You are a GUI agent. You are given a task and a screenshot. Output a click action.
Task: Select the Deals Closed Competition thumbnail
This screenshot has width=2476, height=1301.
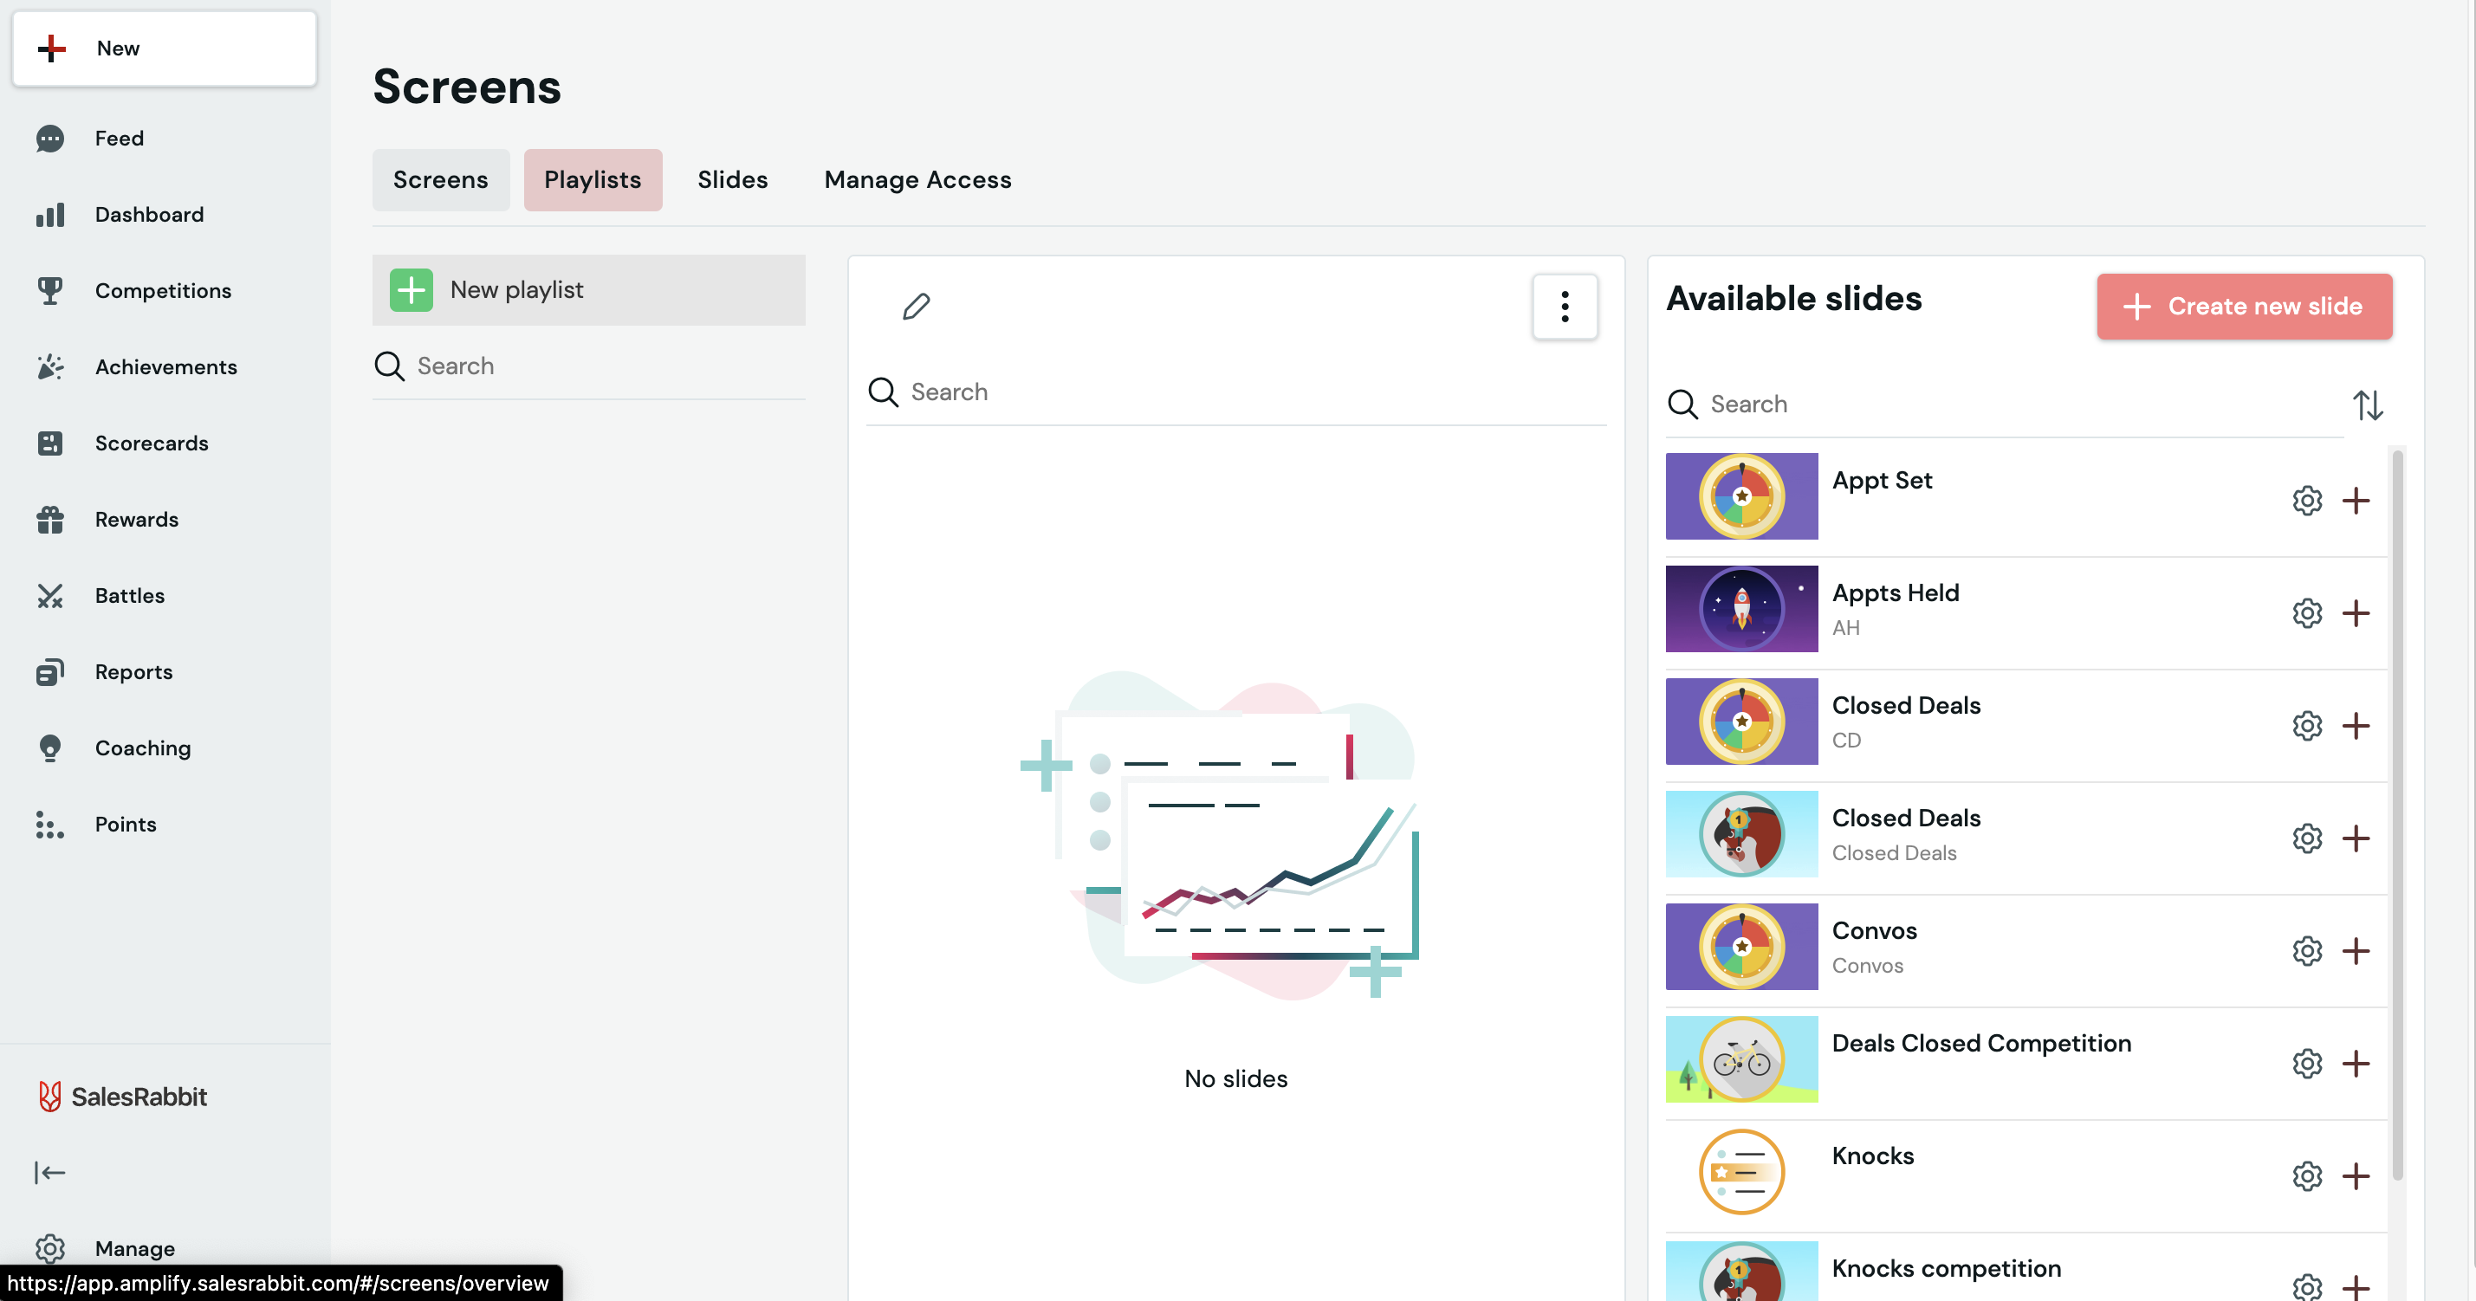[1740, 1058]
